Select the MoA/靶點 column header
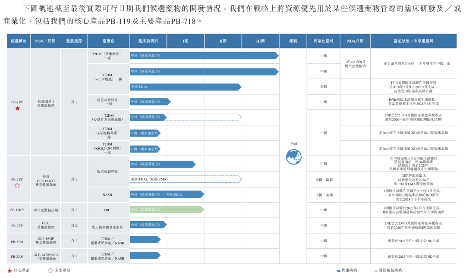Image resolution: width=466 pixels, height=278 pixels. (45, 41)
